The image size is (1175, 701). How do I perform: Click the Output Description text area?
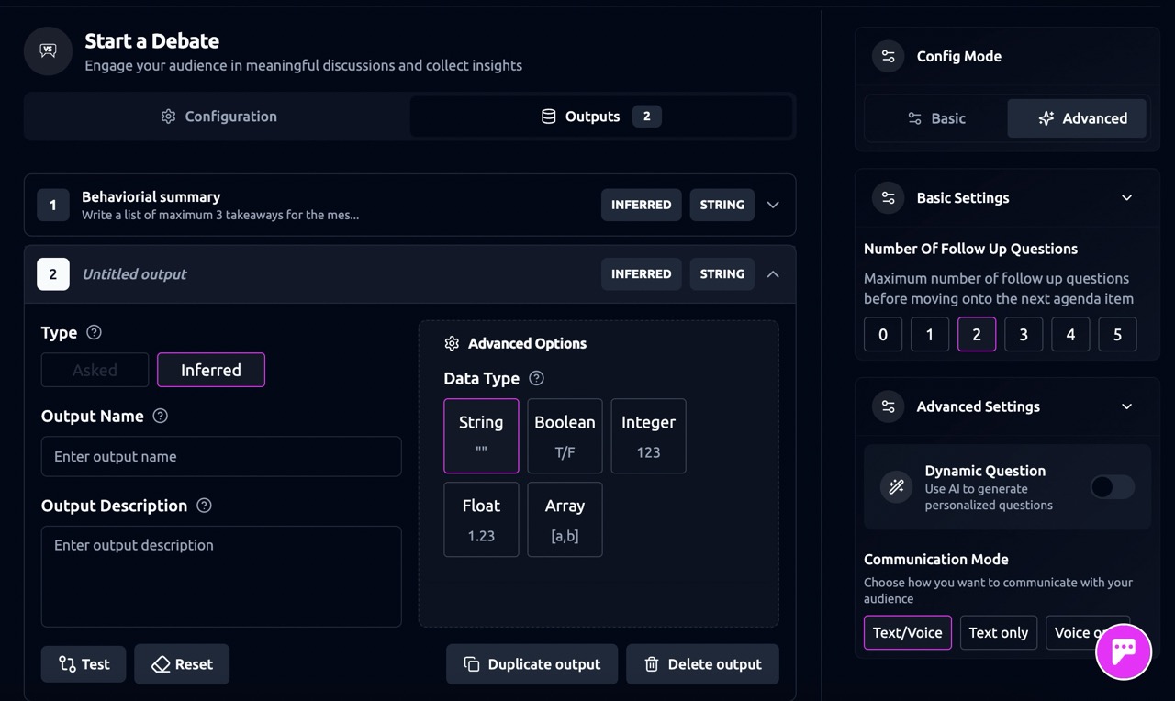(x=221, y=576)
